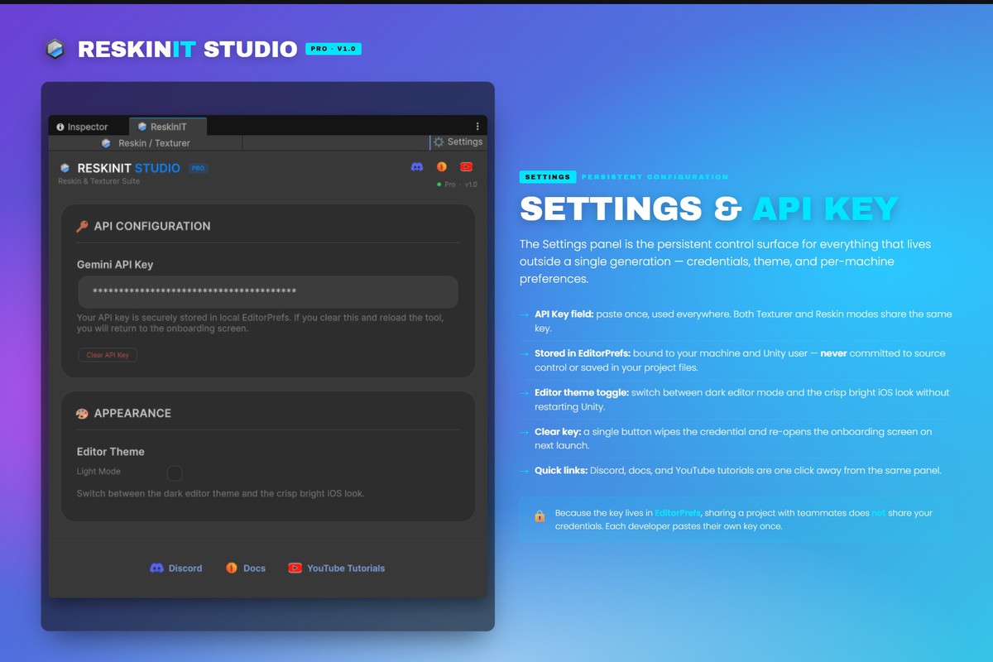The height and width of the screenshot is (662, 993).
Task: Click the green 'Pro · v1.0' status text
Action: tap(458, 185)
